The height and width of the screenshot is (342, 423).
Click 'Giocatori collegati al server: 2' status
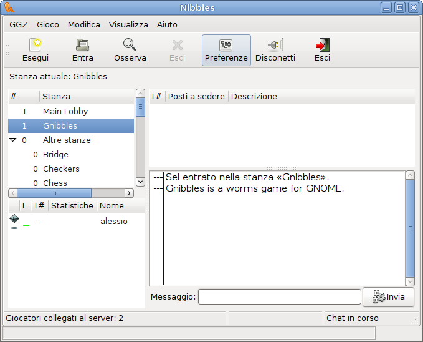pos(64,318)
